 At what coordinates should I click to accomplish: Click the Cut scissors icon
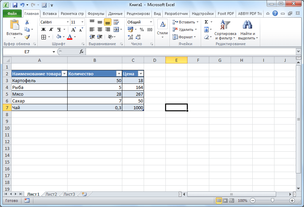pos(27,22)
